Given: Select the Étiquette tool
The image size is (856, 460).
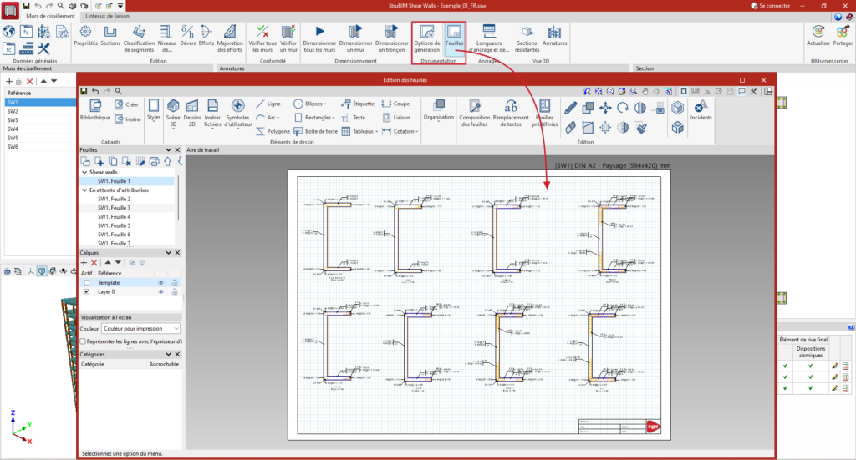Looking at the screenshot, I should pos(358,104).
